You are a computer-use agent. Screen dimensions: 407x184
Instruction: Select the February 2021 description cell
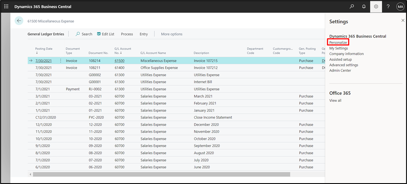click(205, 103)
